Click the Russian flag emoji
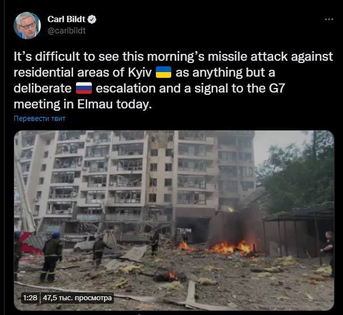 (x=84, y=89)
